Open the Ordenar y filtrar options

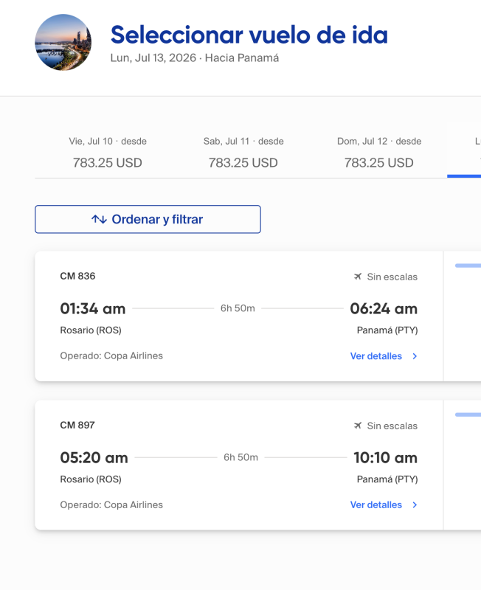tap(148, 219)
